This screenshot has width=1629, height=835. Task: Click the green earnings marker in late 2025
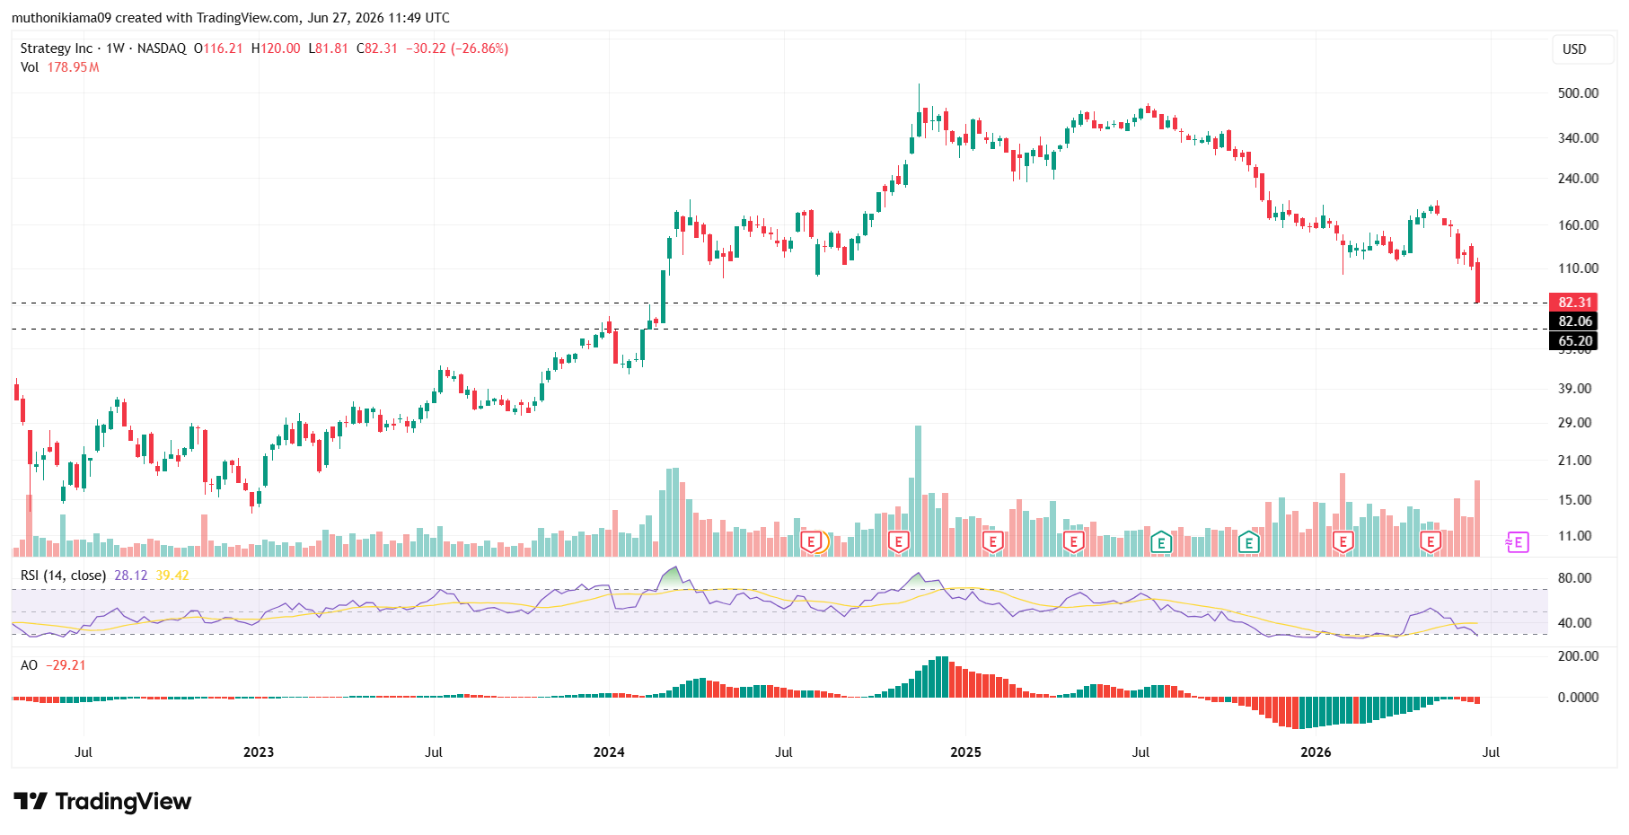(1248, 541)
